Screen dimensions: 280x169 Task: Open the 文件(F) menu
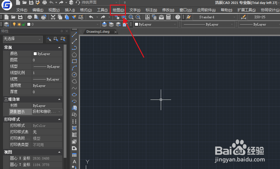pos(22,10)
